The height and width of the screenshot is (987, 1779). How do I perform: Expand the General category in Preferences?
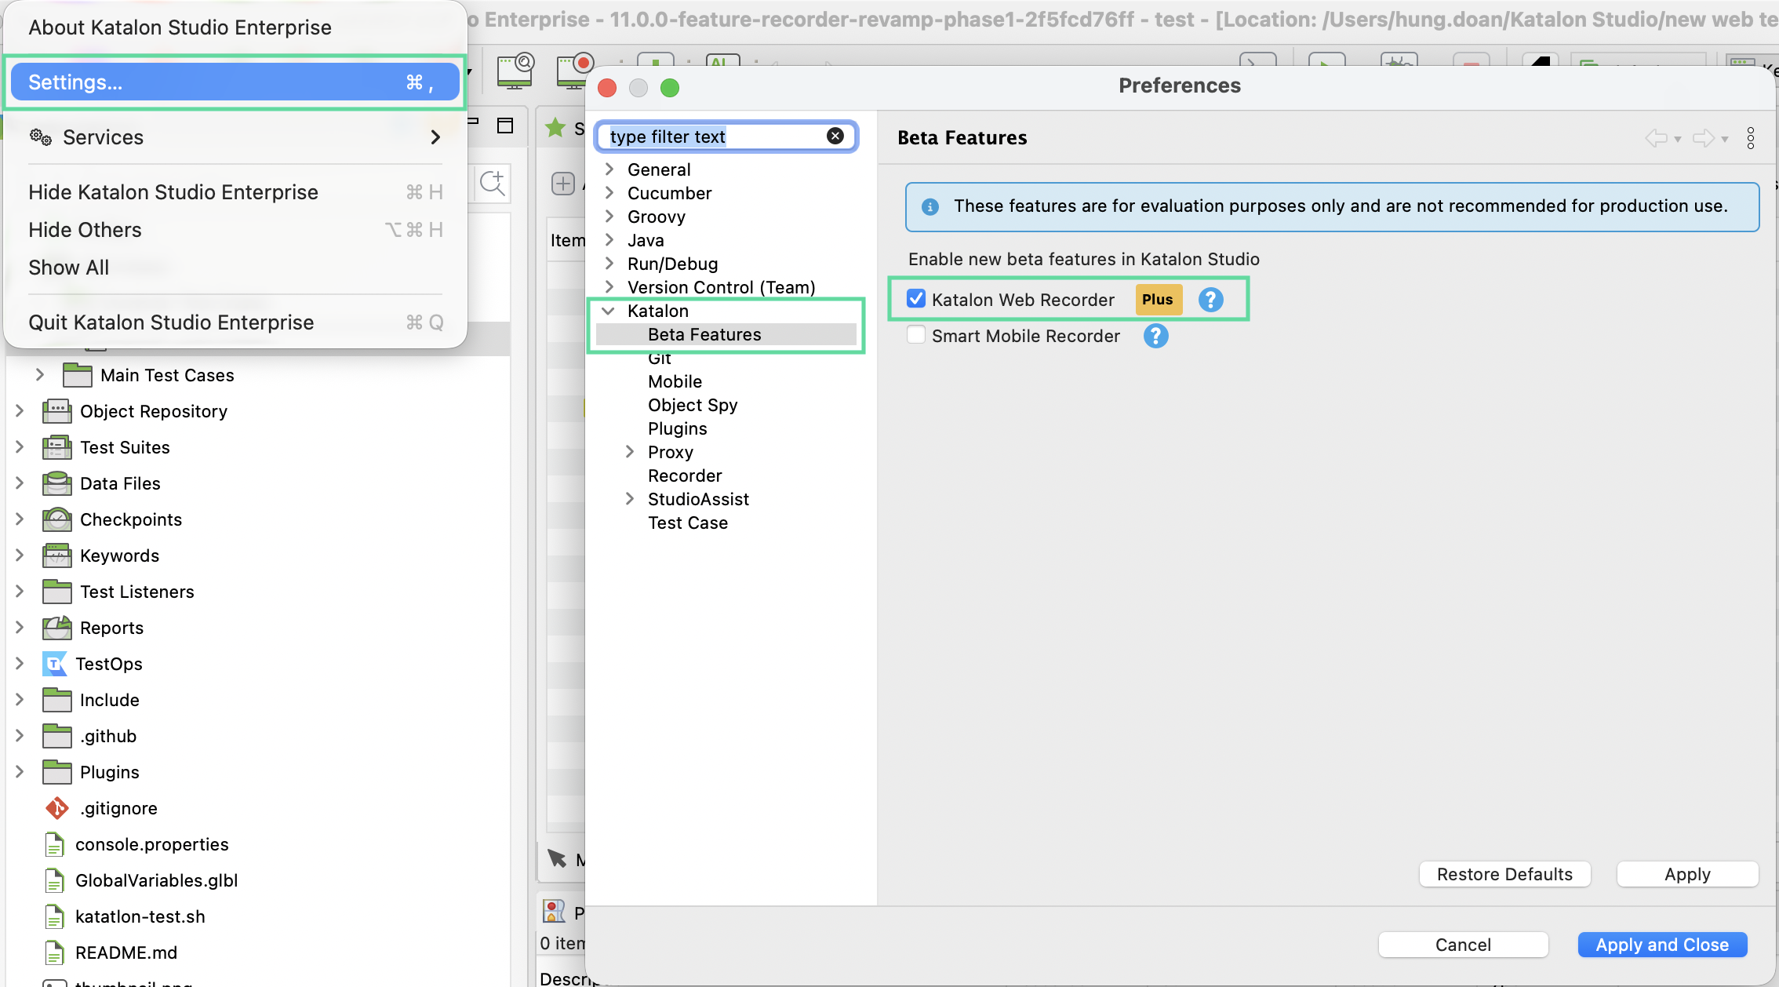click(611, 169)
